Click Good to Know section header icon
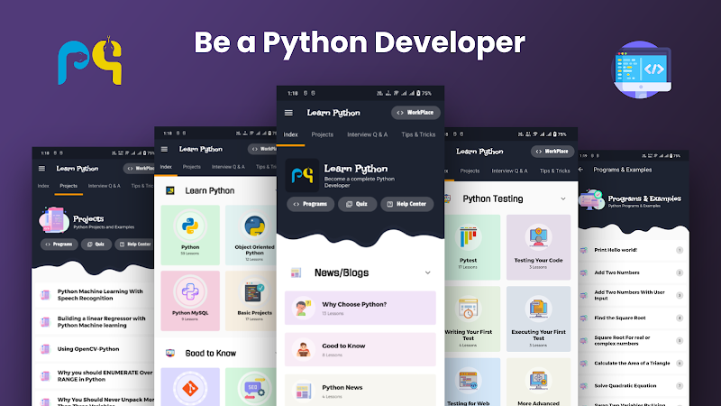Image resolution: width=721 pixels, height=406 pixels. click(x=170, y=353)
